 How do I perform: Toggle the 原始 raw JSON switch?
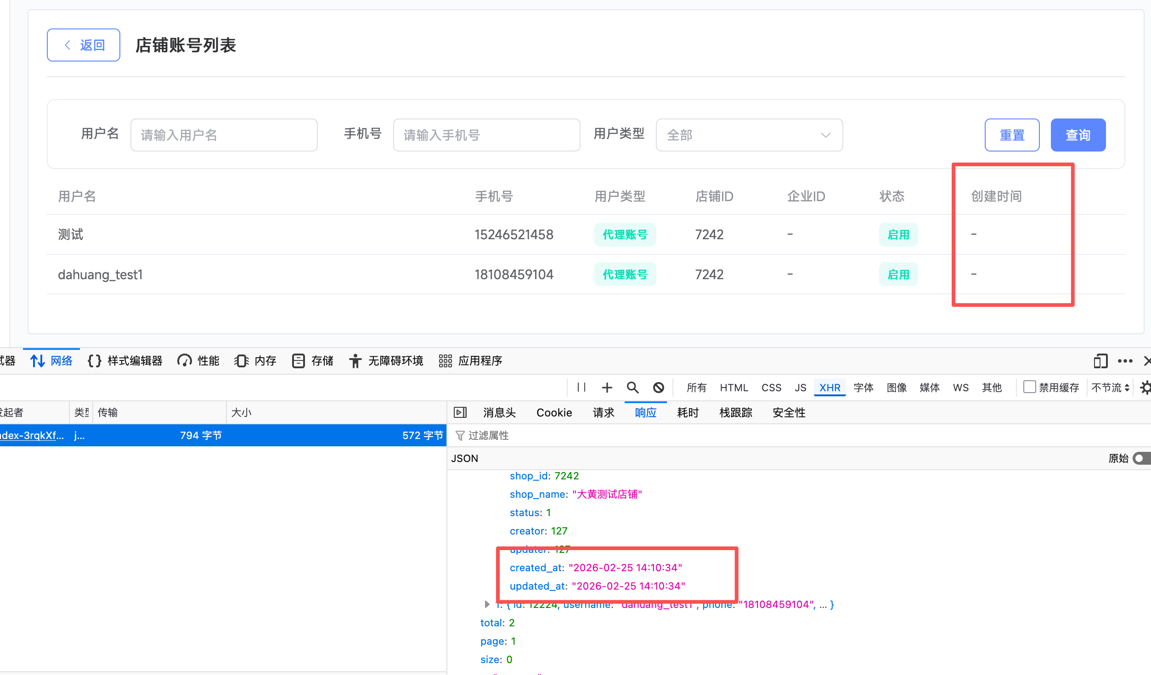pos(1141,458)
